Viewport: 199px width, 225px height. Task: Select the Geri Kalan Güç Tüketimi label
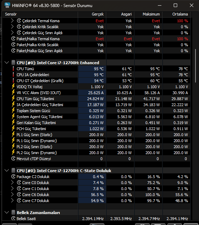tap(36, 123)
